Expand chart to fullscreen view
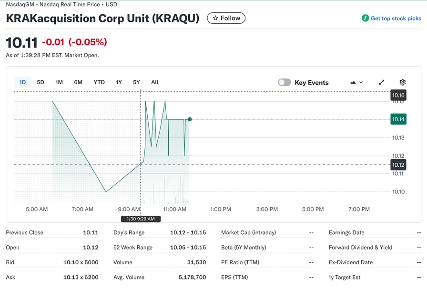This screenshot has height=288, width=427. tap(381, 82)
